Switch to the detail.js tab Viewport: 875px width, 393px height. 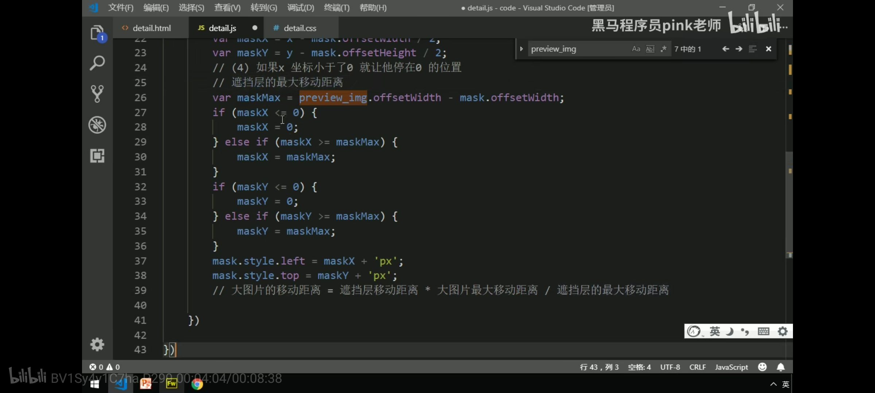[222, 28]
